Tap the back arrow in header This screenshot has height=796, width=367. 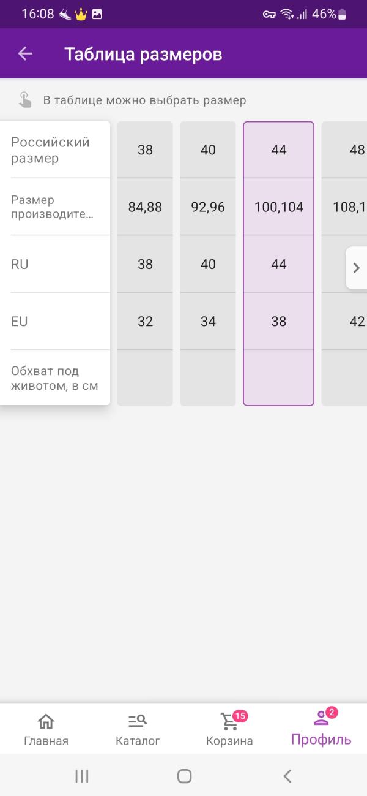pos(25,54)
